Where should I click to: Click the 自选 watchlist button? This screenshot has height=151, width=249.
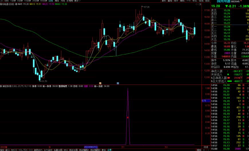point(201,1)
